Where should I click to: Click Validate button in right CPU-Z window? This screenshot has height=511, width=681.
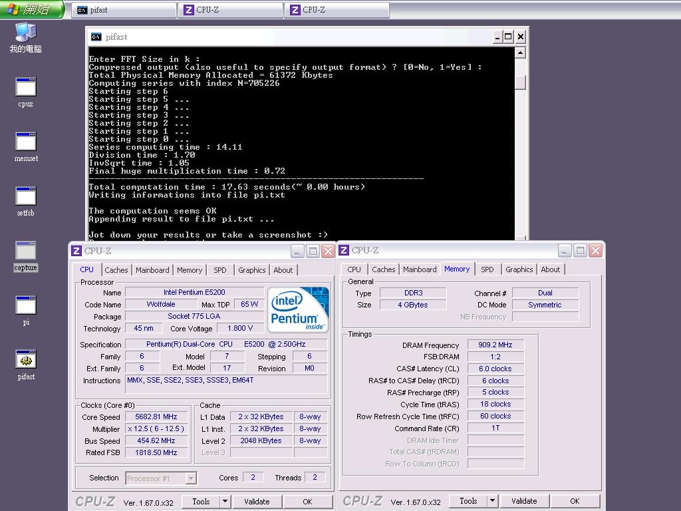click(x=524, y=501)
